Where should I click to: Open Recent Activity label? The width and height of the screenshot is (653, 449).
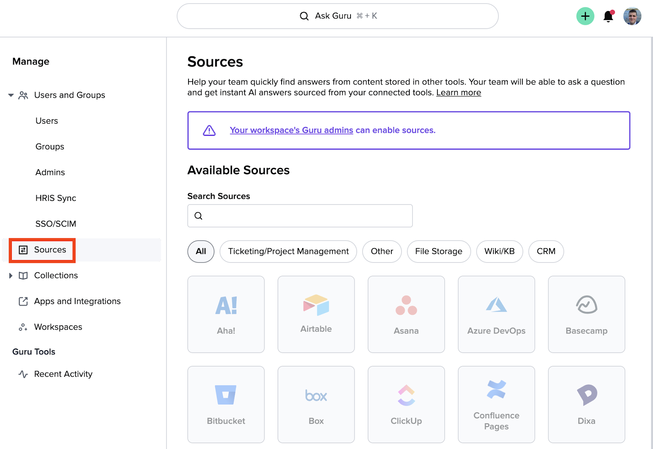click(63, 374)
